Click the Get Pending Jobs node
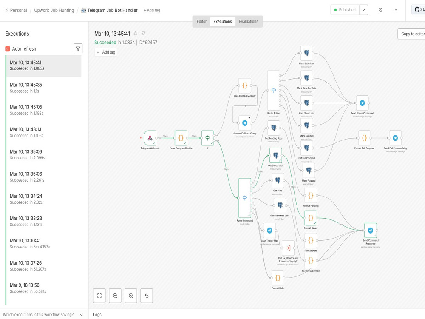Screen dimensions: 425x319 tap(274, 128)
